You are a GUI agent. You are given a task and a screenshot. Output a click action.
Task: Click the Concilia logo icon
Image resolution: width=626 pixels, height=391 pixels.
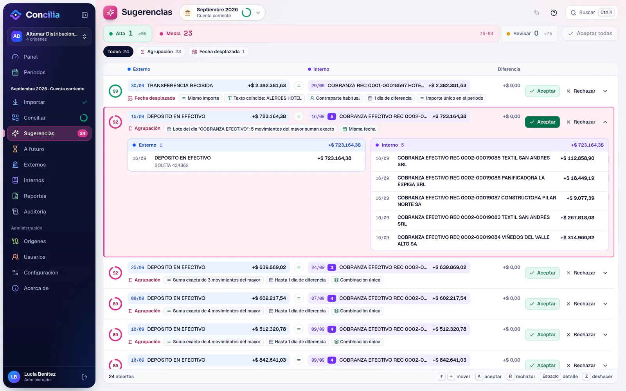pos(16,15)
